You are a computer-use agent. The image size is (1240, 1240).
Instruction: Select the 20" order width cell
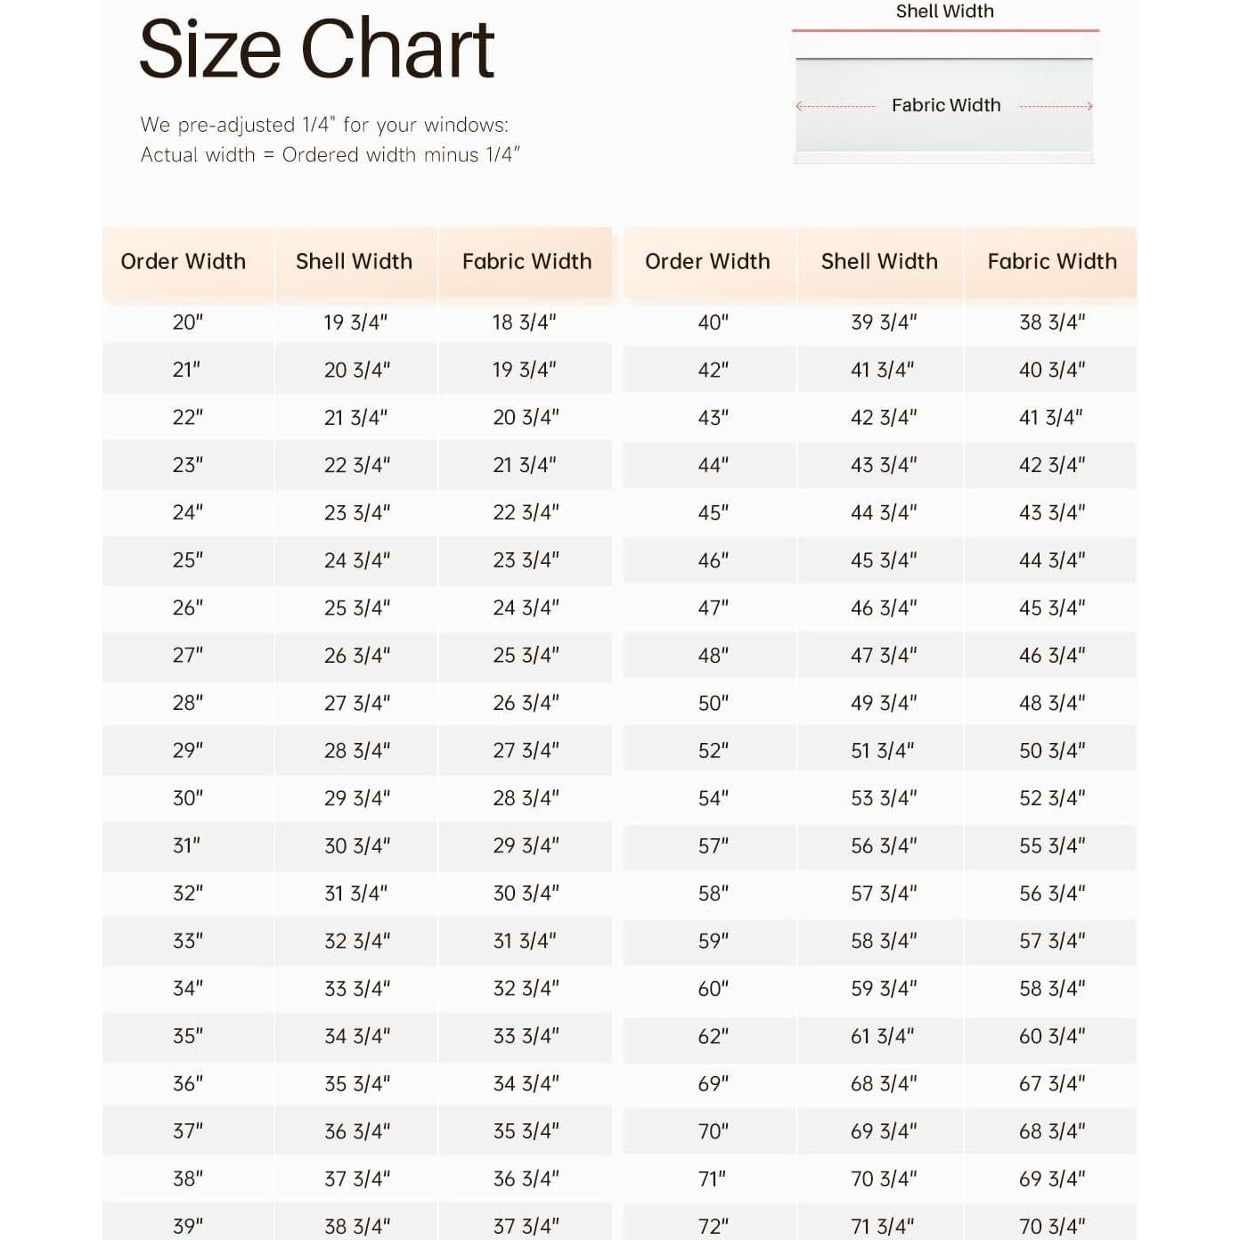187,322
